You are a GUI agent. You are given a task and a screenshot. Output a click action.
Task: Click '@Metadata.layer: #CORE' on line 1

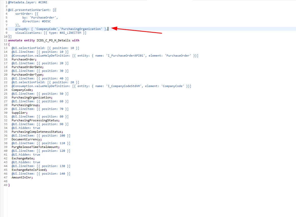[27, 2]
